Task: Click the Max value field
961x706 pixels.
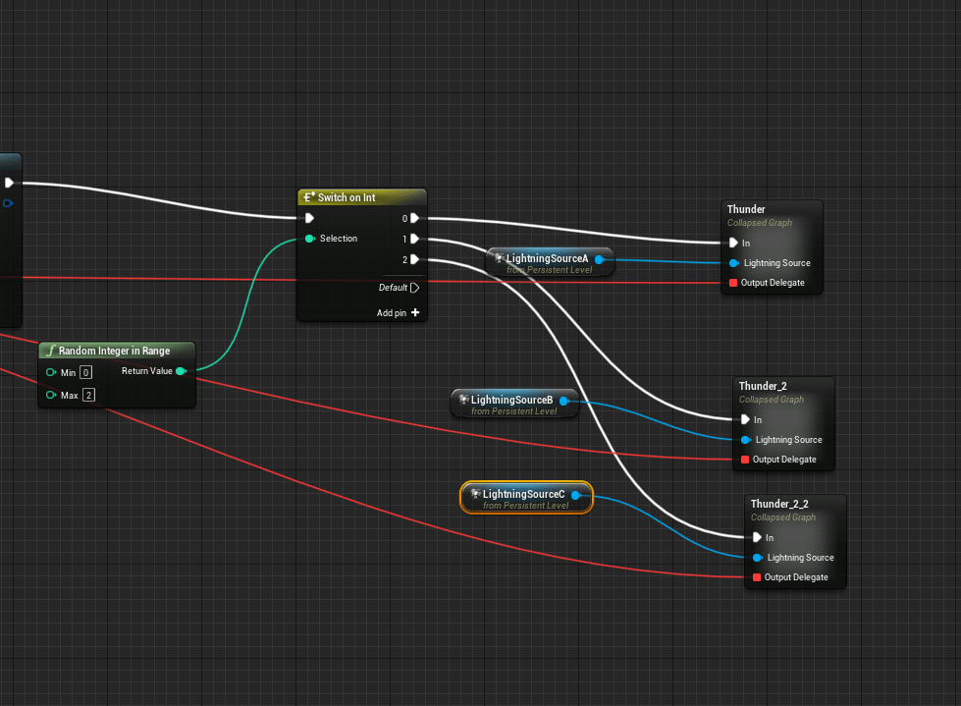Action: click(88, 395)
